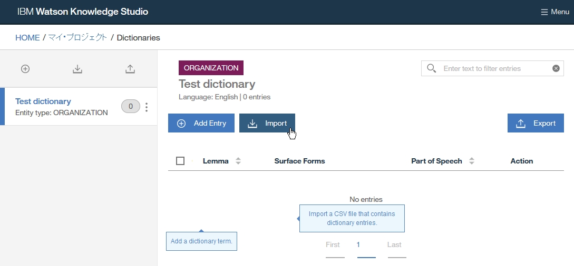Open the マイ・プロジェクト breadcrumb link
The width and height of the screenshot is (574, 266).
pos(77,38)
